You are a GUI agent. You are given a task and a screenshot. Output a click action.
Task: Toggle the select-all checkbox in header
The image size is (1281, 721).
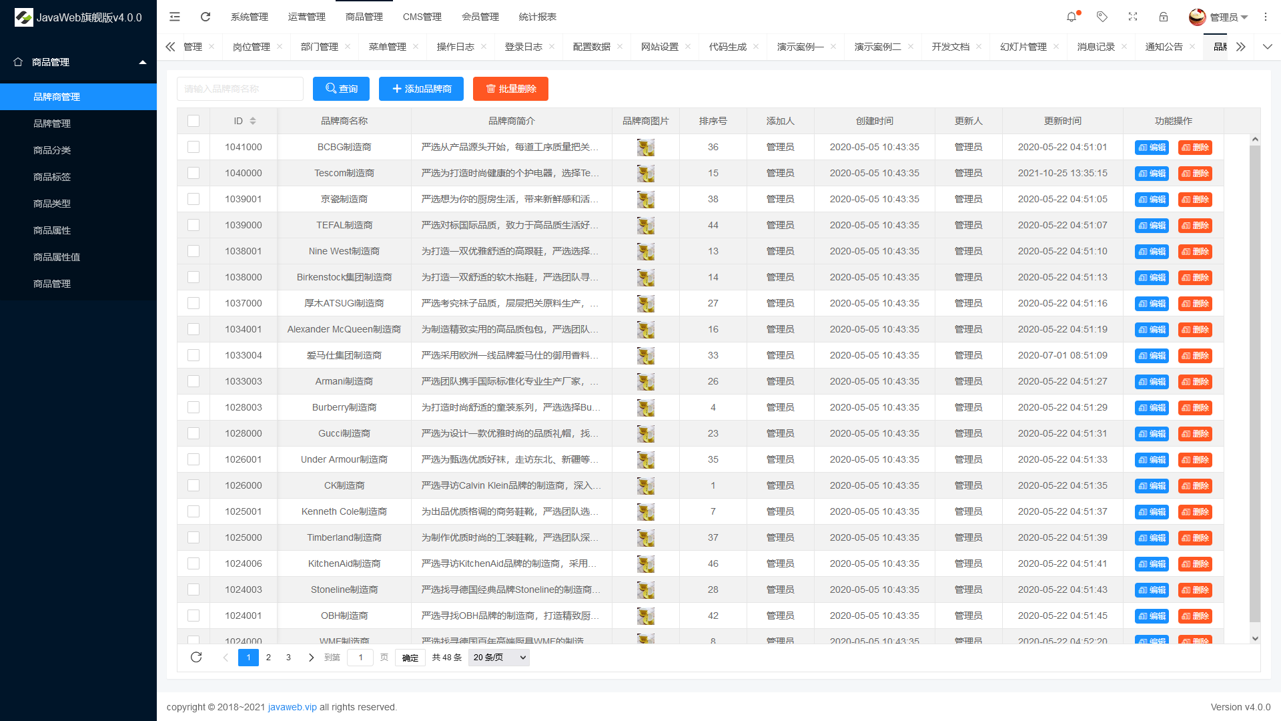193,121
